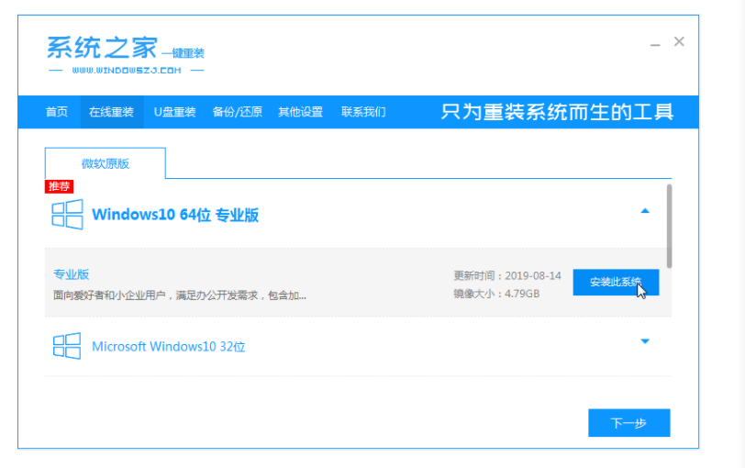Collapse the Windows10 64位 专业版 section
Screen dimensions: 745x468
click(644, 211)
